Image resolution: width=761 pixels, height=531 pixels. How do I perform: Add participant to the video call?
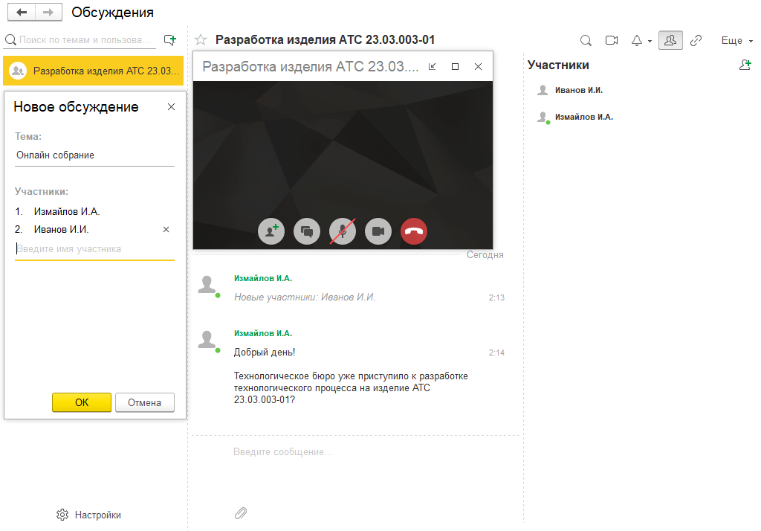click(x=271, y=231)
